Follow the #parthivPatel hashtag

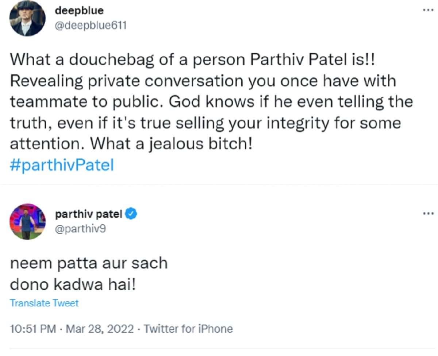coord(62,165)
